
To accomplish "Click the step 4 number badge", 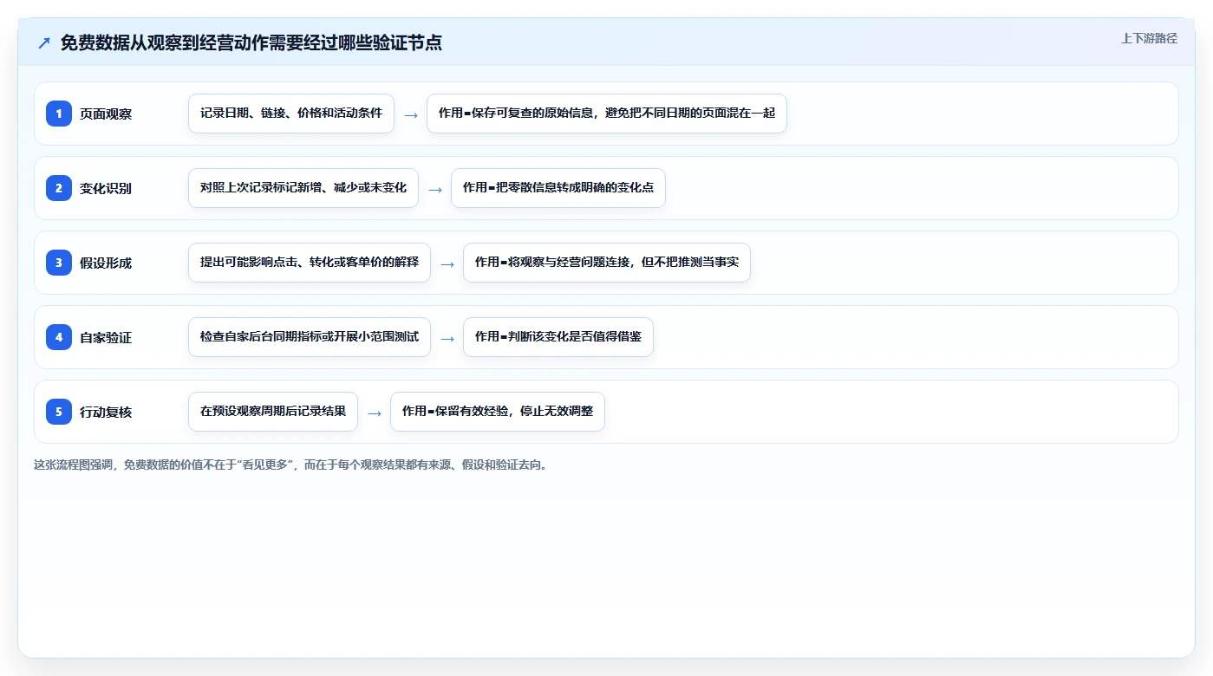I will click(59, 337).
